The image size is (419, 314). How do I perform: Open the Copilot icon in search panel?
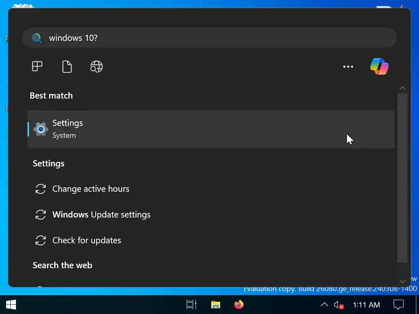[x=379, y=67]
